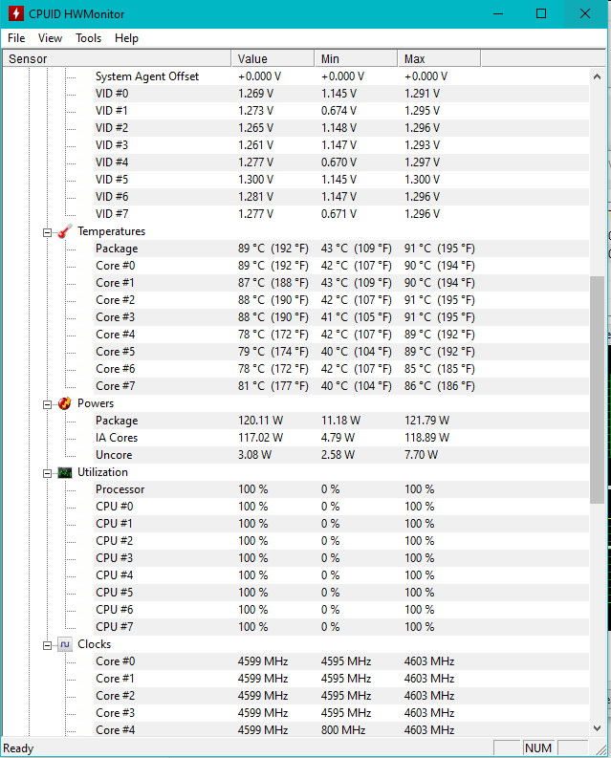Click the vertical scrollbar thumb
Image resolution: width=611 pixels, height=758 pixels.
pyautogui.click(x=597, y=390)
